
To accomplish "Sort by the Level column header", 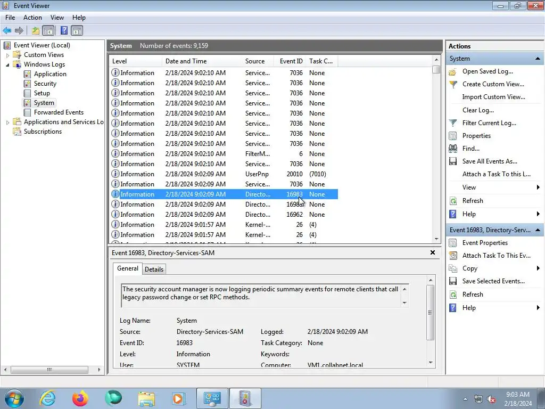I will pyautogui.click(x=136, y=61).
